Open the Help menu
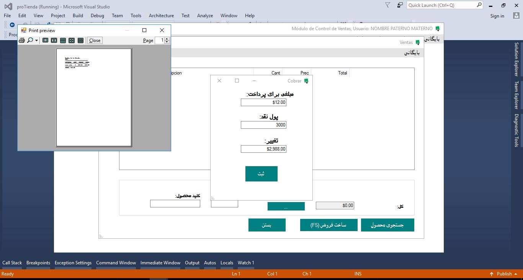This screenshot has height=280, width=523. (x=250, y=16)
